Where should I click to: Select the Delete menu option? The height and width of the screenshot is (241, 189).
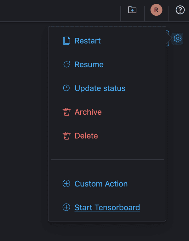click(86, 136)
